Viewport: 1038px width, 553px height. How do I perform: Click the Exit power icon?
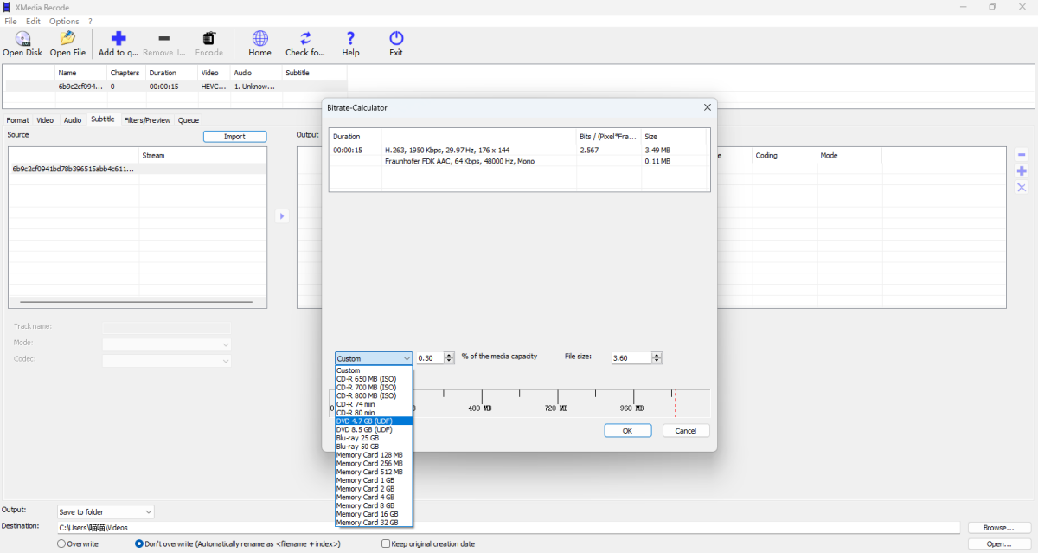[396, 39]
